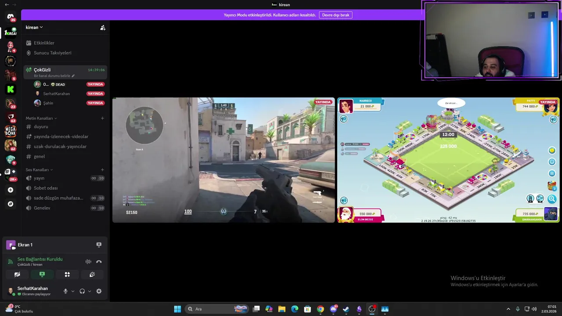Screen dimensions: 562x316
Task: Mute the microphone
Action: [65, 291]
